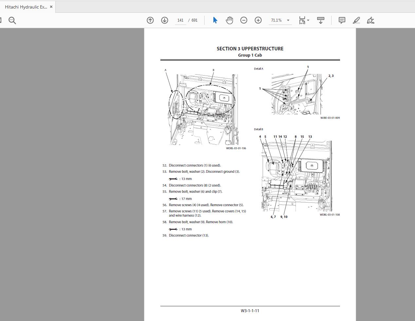Click the Detail B diagram image
The width and height of the screenshot is (415, 321).
point(297,176)
